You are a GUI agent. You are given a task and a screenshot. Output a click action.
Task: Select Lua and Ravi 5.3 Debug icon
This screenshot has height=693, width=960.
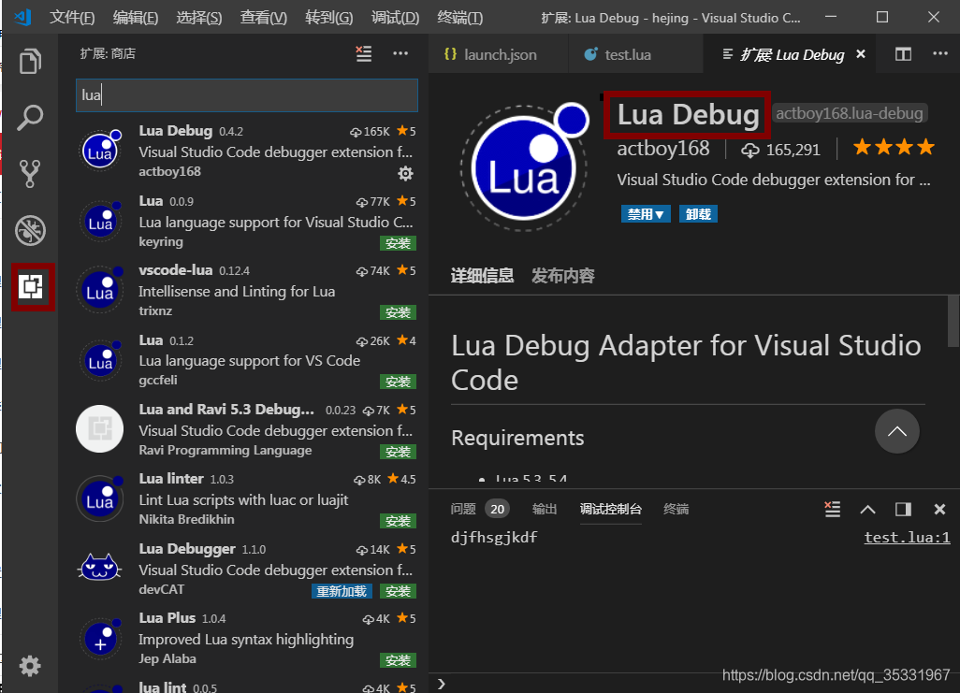[x=100, y=428]
